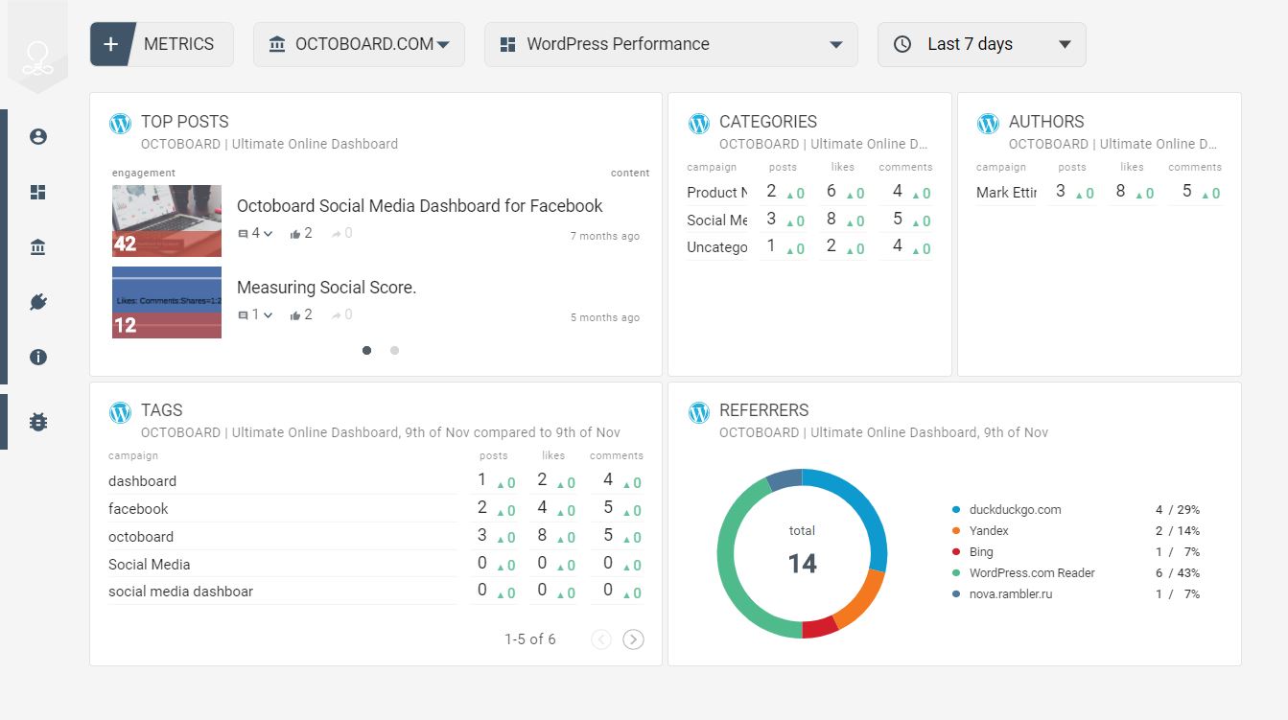Image resolution: width=1288 pixels, height=720 pixels.
Task: Click the METRICS button label
Action: point(178,44)
